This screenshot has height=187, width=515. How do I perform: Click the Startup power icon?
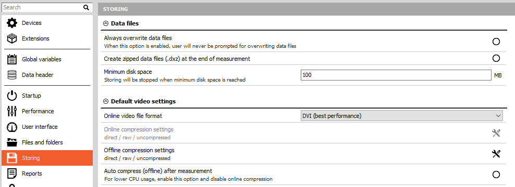pyautogui.click(x=12, y=96)
